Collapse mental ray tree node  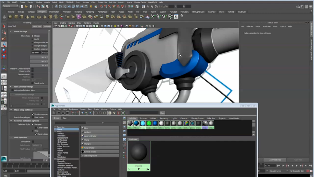click(55, 159)
